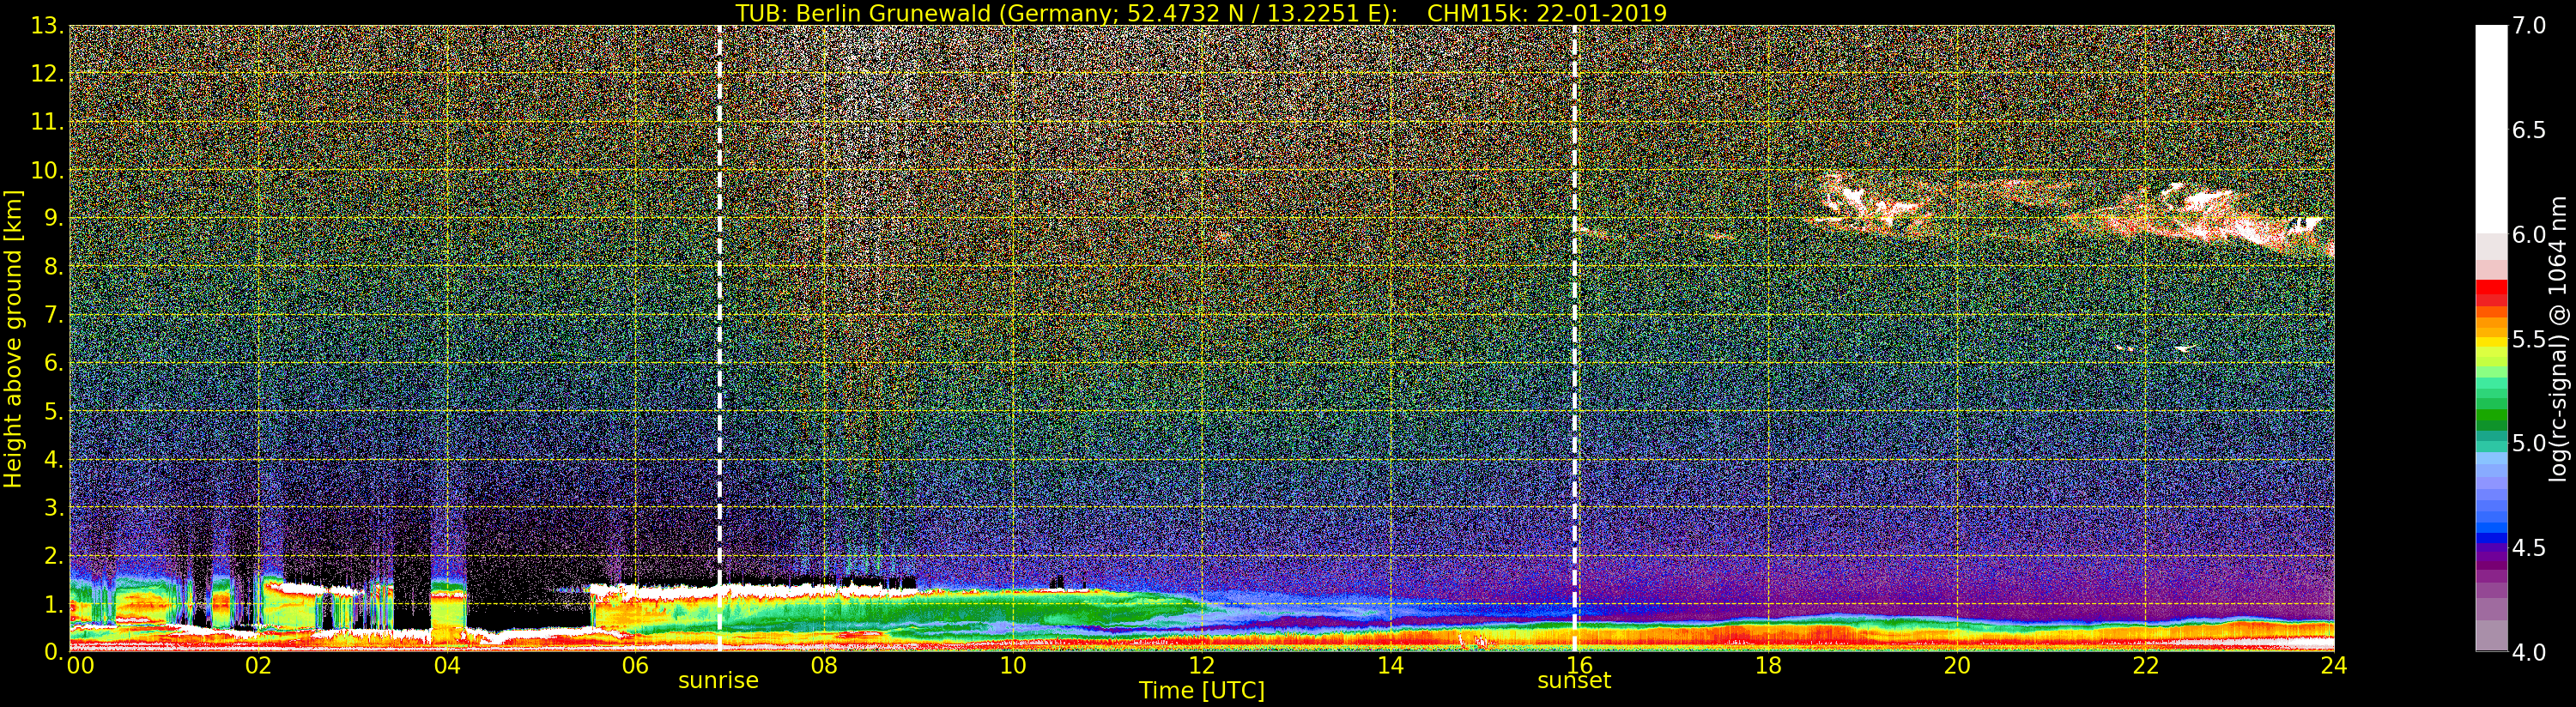
Task: Click the red band on the colorbar
Action: click(x=2491, y=290)
